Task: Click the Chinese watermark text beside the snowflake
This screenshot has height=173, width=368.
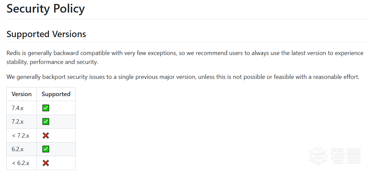Action: [345, 155]
